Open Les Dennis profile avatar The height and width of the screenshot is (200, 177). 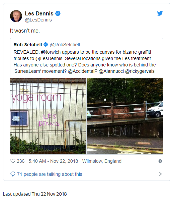16,16
